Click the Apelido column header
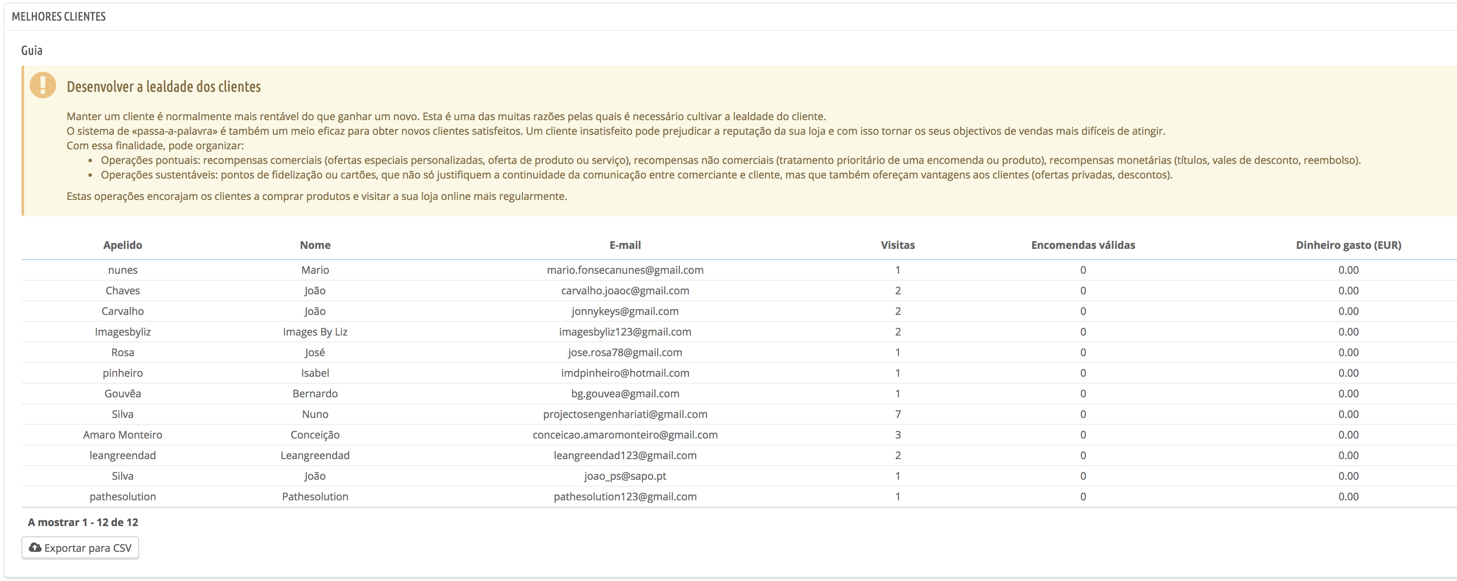 tap(122, 245)
